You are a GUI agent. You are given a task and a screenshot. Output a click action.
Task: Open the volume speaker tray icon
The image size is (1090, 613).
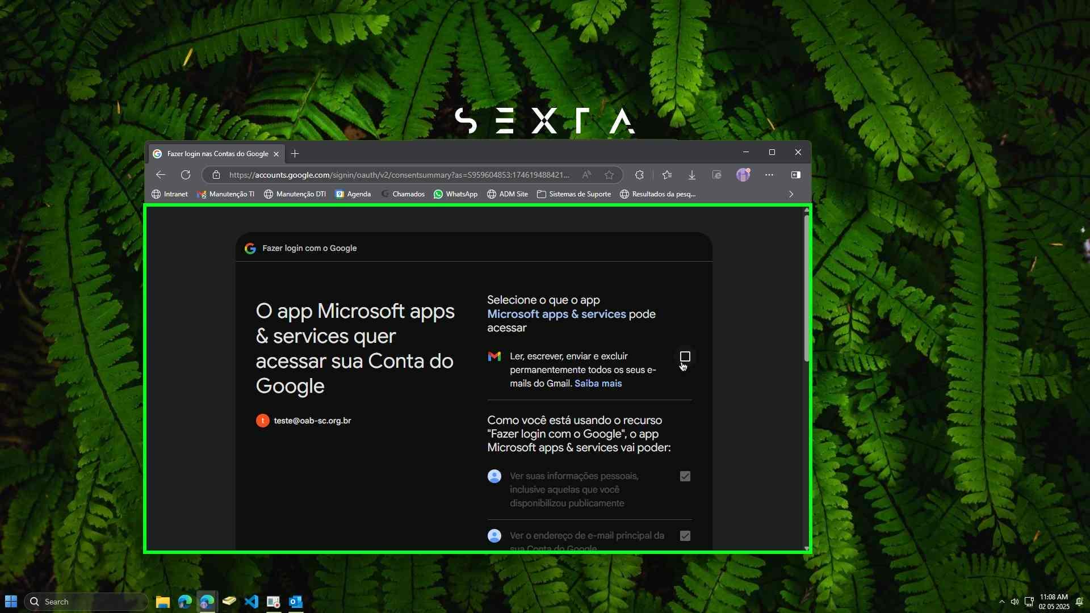pos(1014,602)
